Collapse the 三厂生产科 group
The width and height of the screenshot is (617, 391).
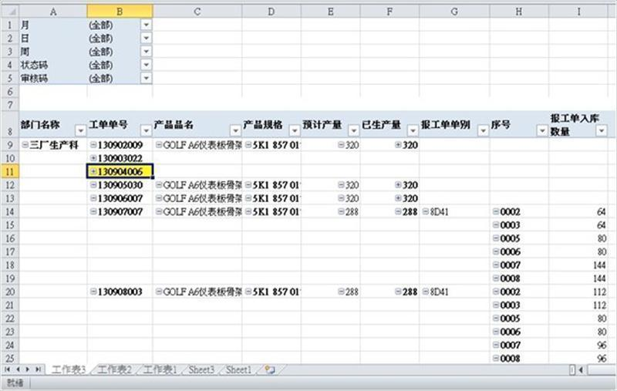click(x=25, y=145)
